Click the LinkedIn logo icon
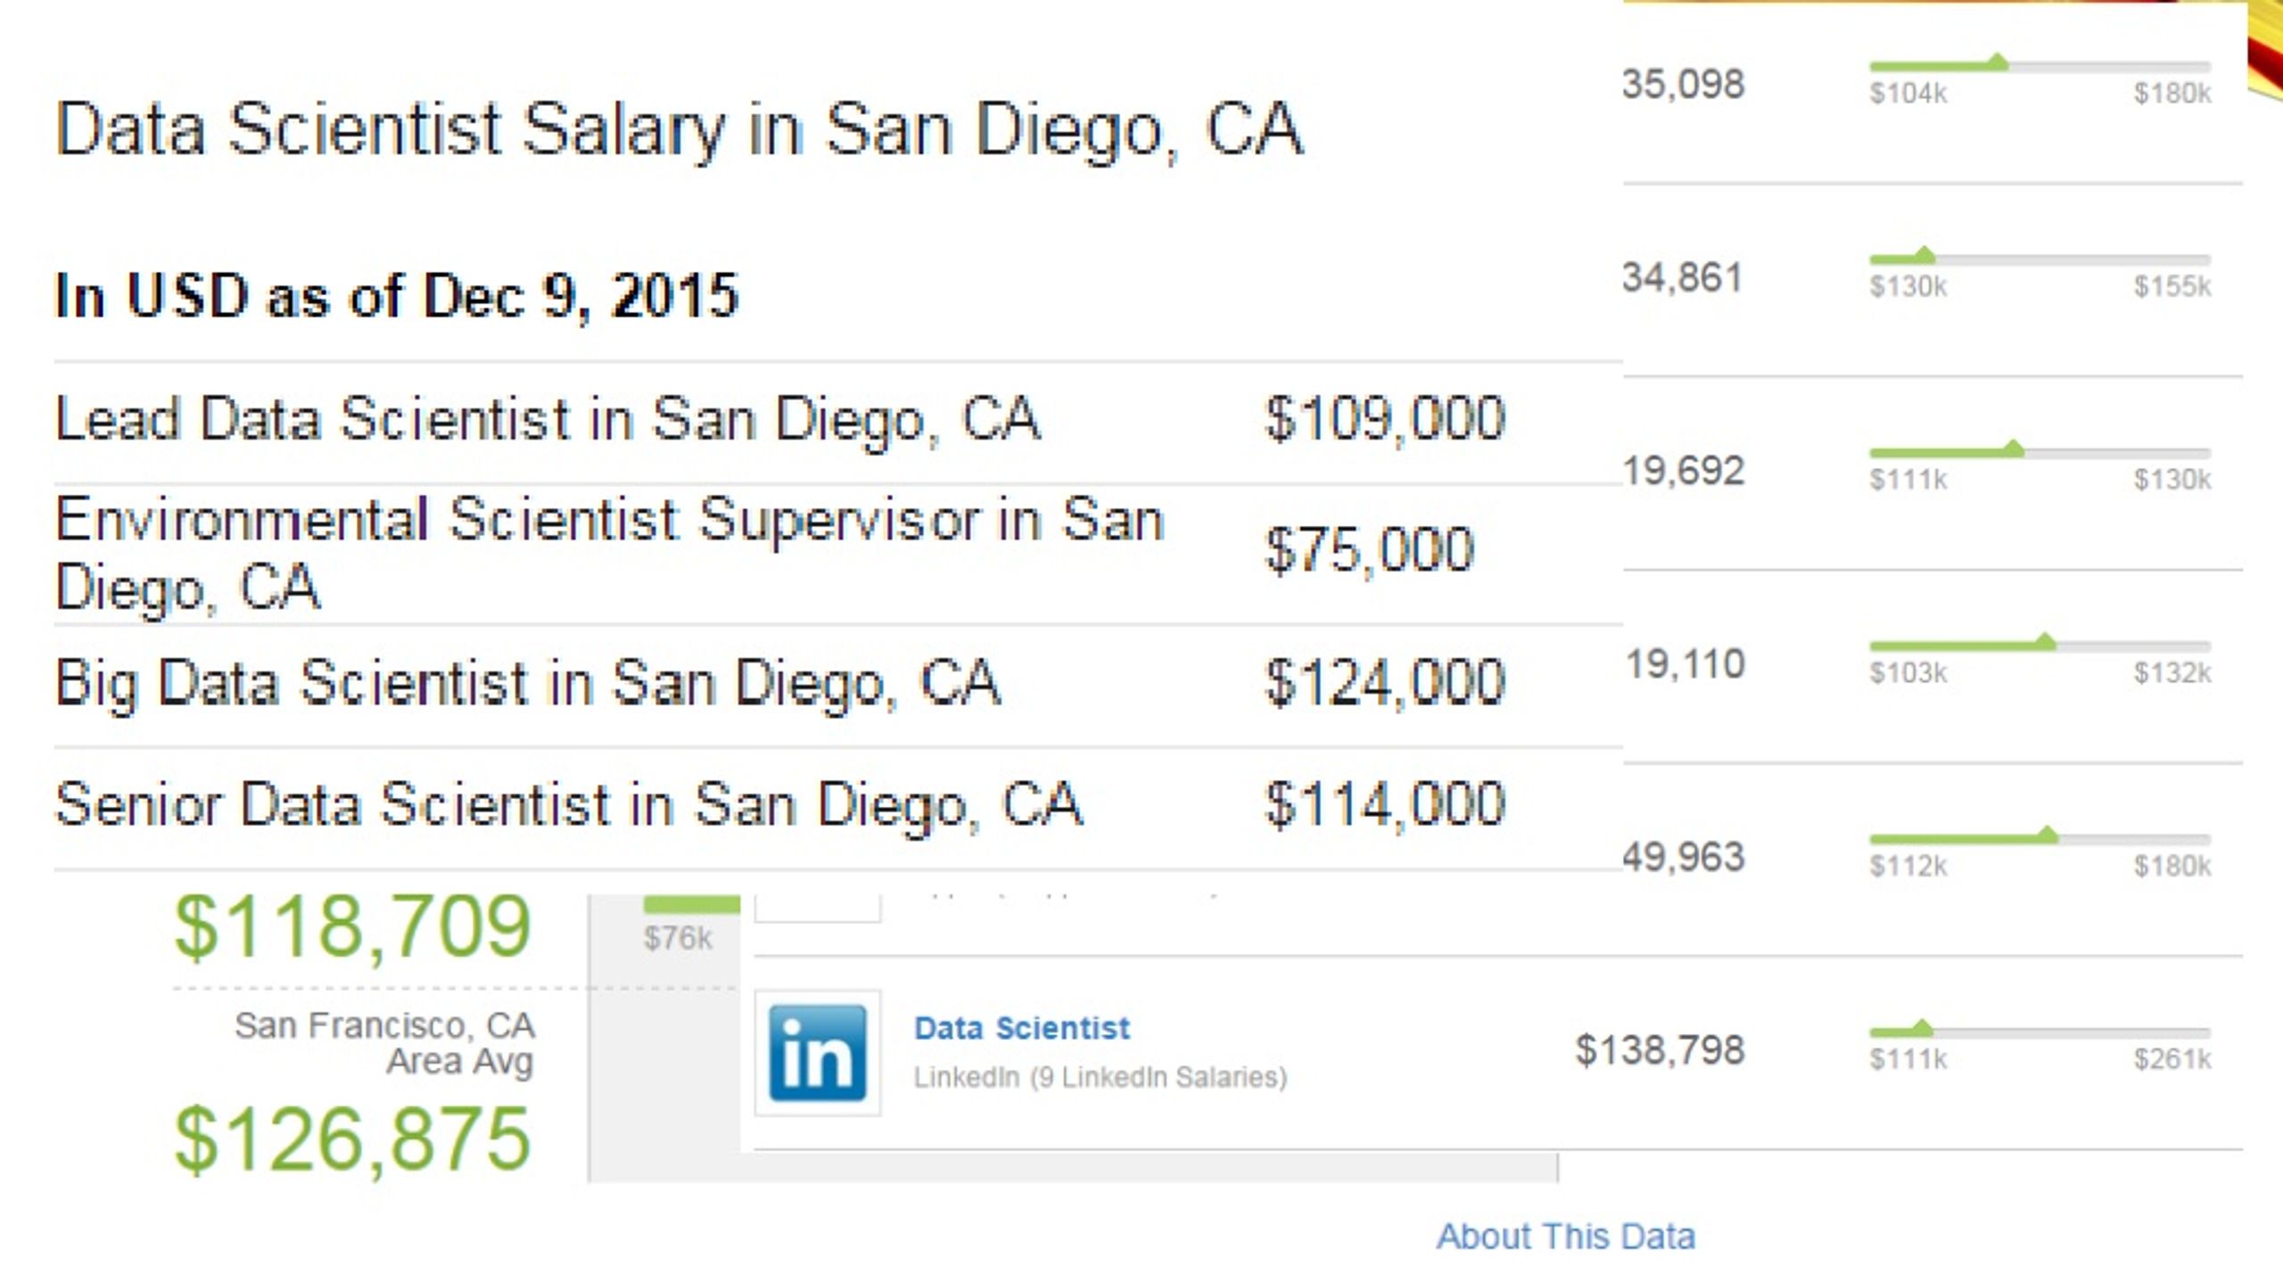This screenshot has height=1284, width=2283. point(818,1052)
